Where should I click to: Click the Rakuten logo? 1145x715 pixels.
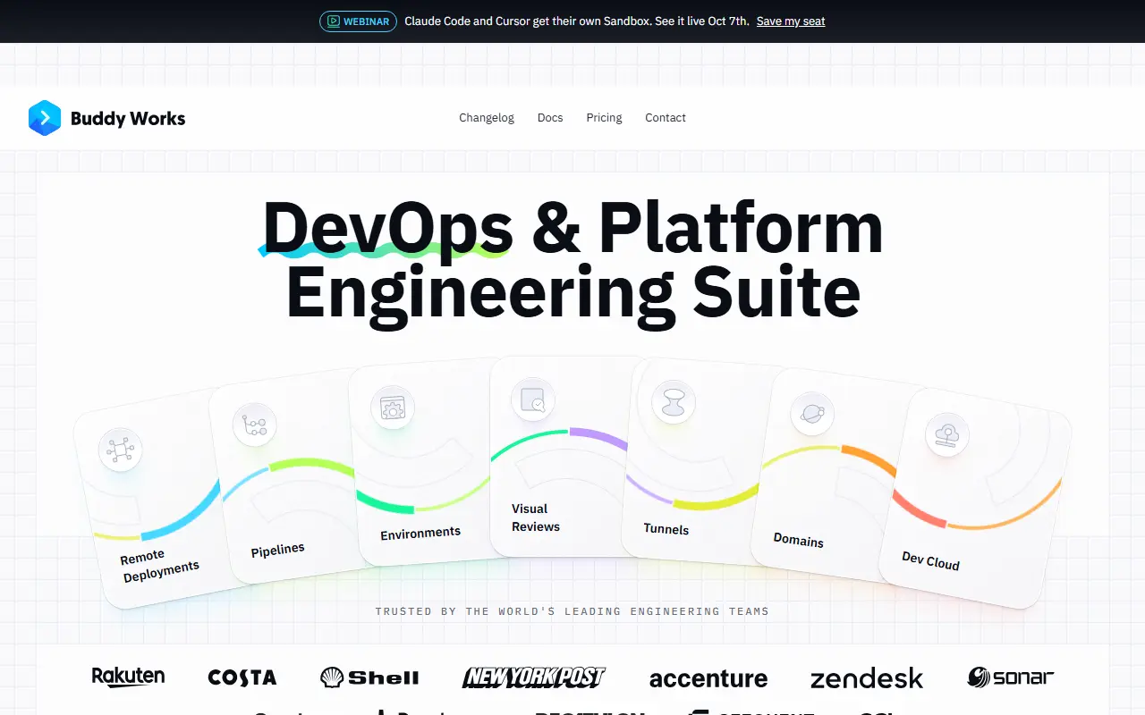click(129, 677)
